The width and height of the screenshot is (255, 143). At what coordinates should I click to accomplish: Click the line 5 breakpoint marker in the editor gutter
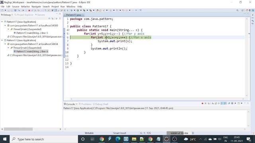65,33
